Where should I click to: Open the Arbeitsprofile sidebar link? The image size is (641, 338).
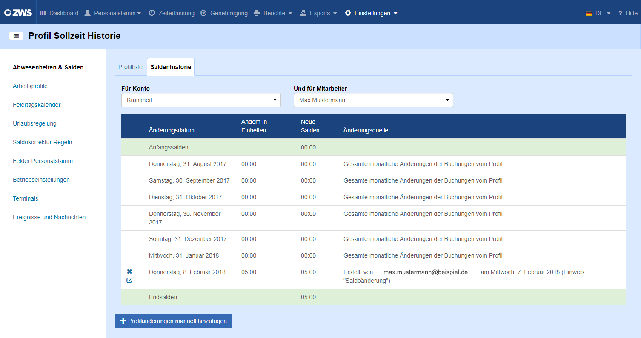pyautogui.click(x=30, y=86)
